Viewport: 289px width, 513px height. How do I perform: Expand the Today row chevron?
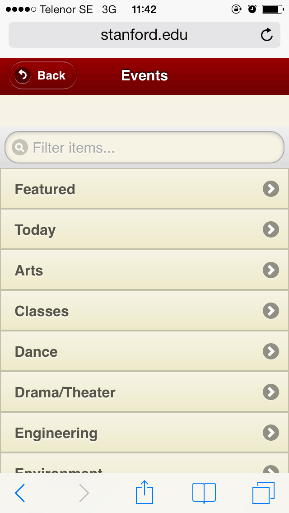(270, 229)
